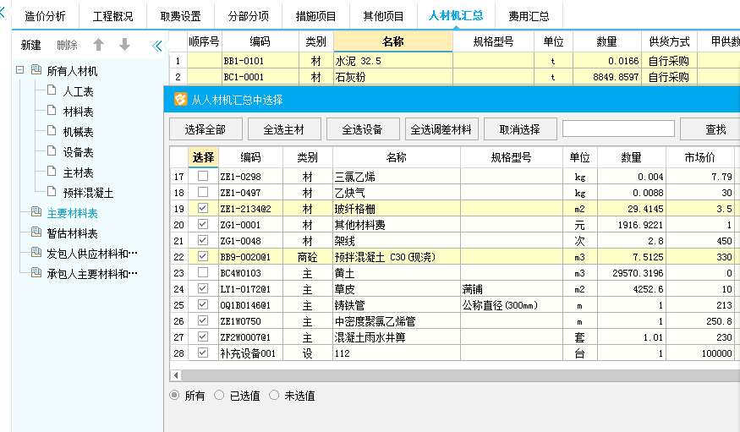The image size is (740, 432).
Task: Uncheck the checkbox for 混凝土雨水井箅 row
Action: click(x=203, y=336)
